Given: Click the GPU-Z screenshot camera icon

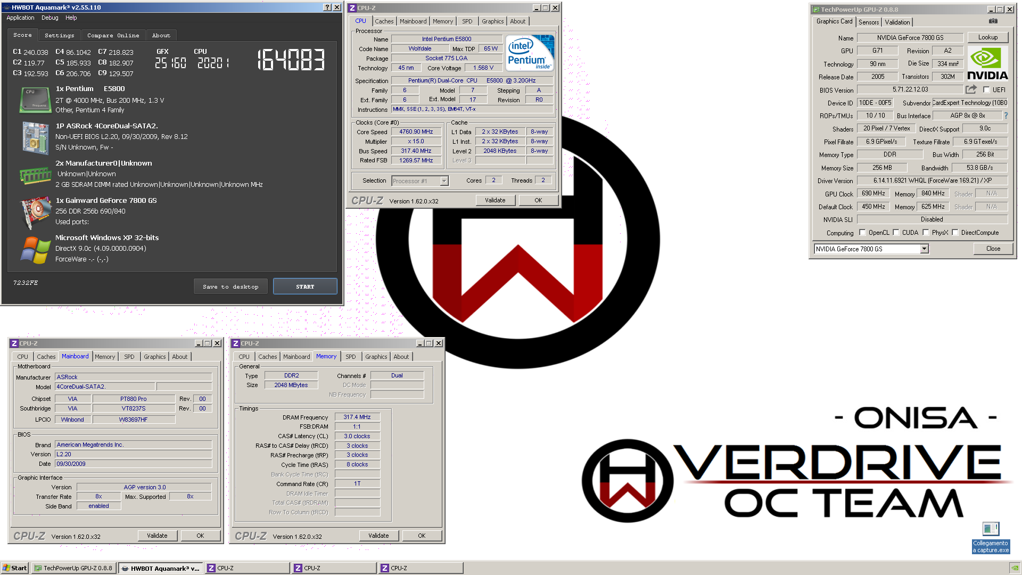Looking at the screenshot, I should tap(993, 21).
